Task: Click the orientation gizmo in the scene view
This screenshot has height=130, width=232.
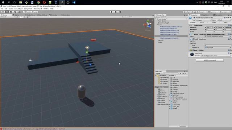Action: [148, 25]
